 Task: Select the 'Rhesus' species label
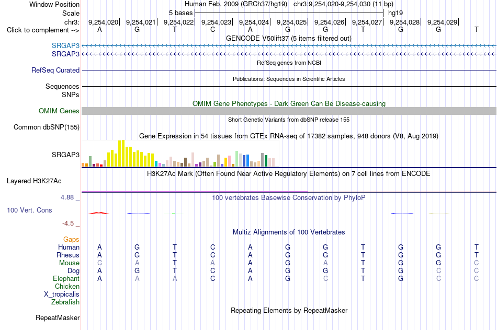pyautogui.click(x=68, y=255)
